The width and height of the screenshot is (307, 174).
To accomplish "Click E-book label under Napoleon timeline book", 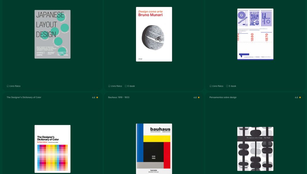I will click(232, 86).
